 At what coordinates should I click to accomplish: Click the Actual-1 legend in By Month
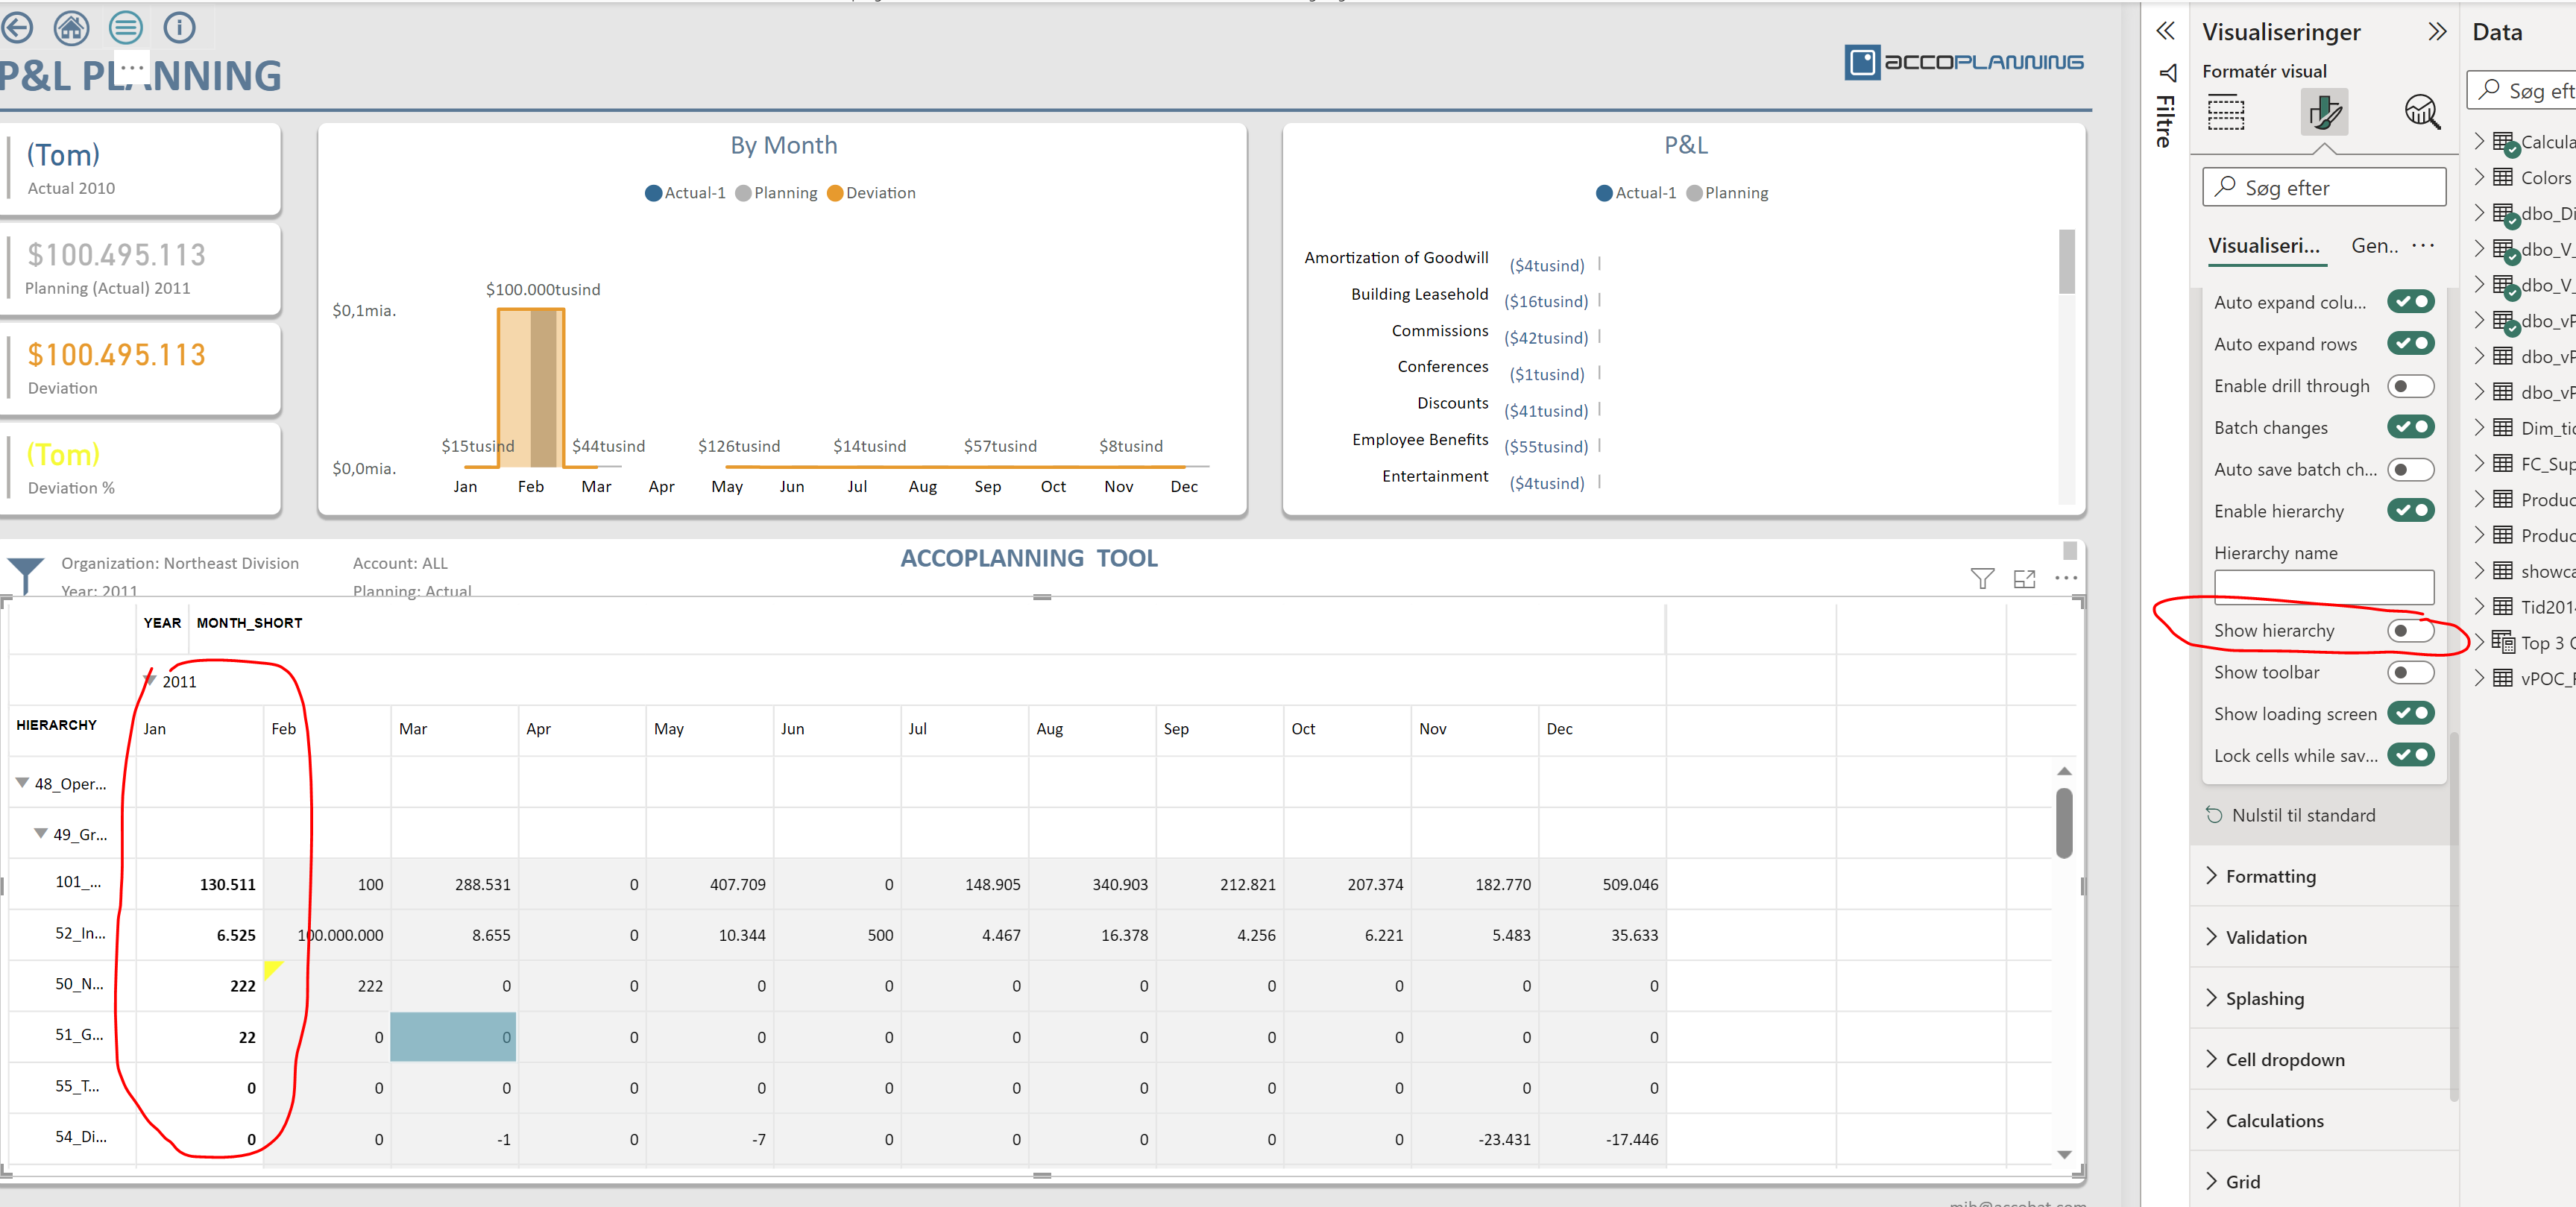tap(685, 193)
